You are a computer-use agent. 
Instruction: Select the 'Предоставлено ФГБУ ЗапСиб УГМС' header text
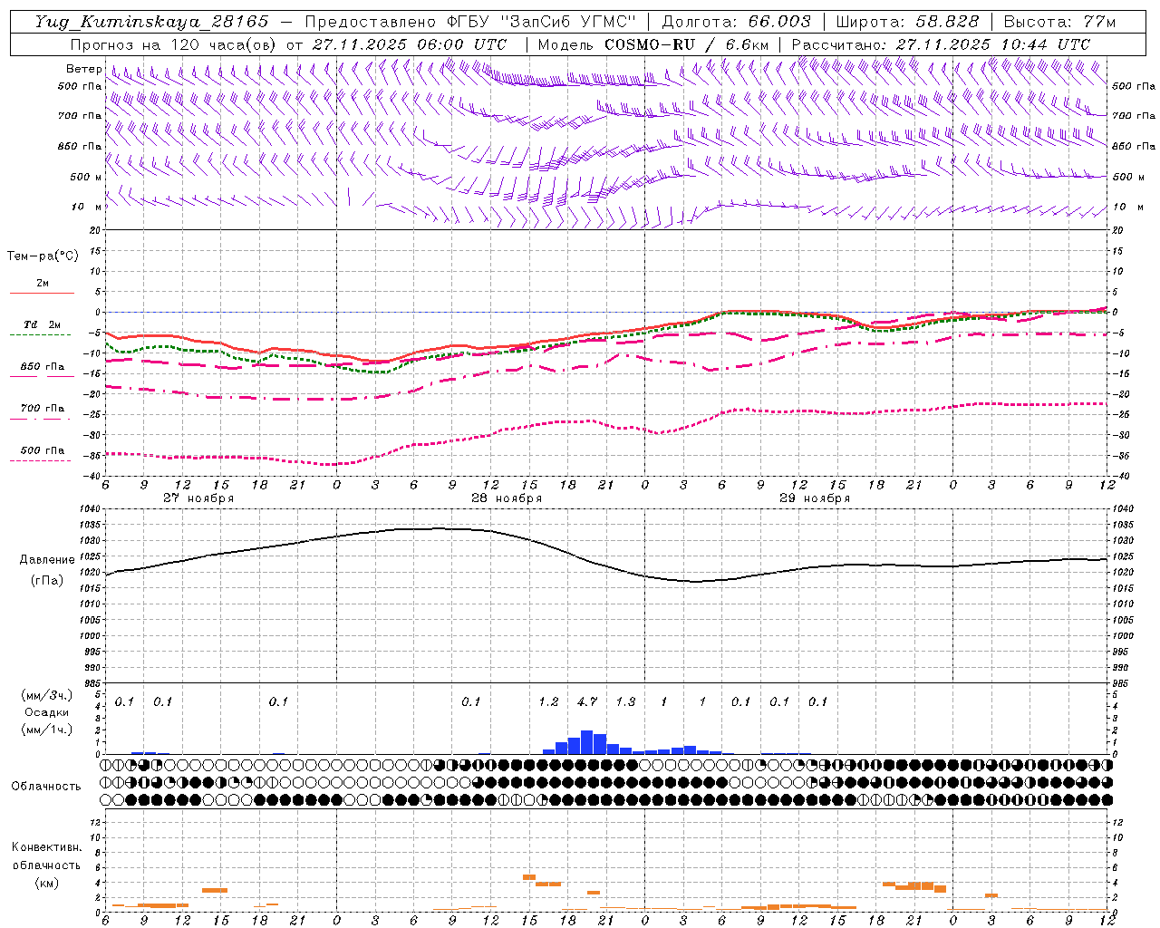click(x=470, y=22)
